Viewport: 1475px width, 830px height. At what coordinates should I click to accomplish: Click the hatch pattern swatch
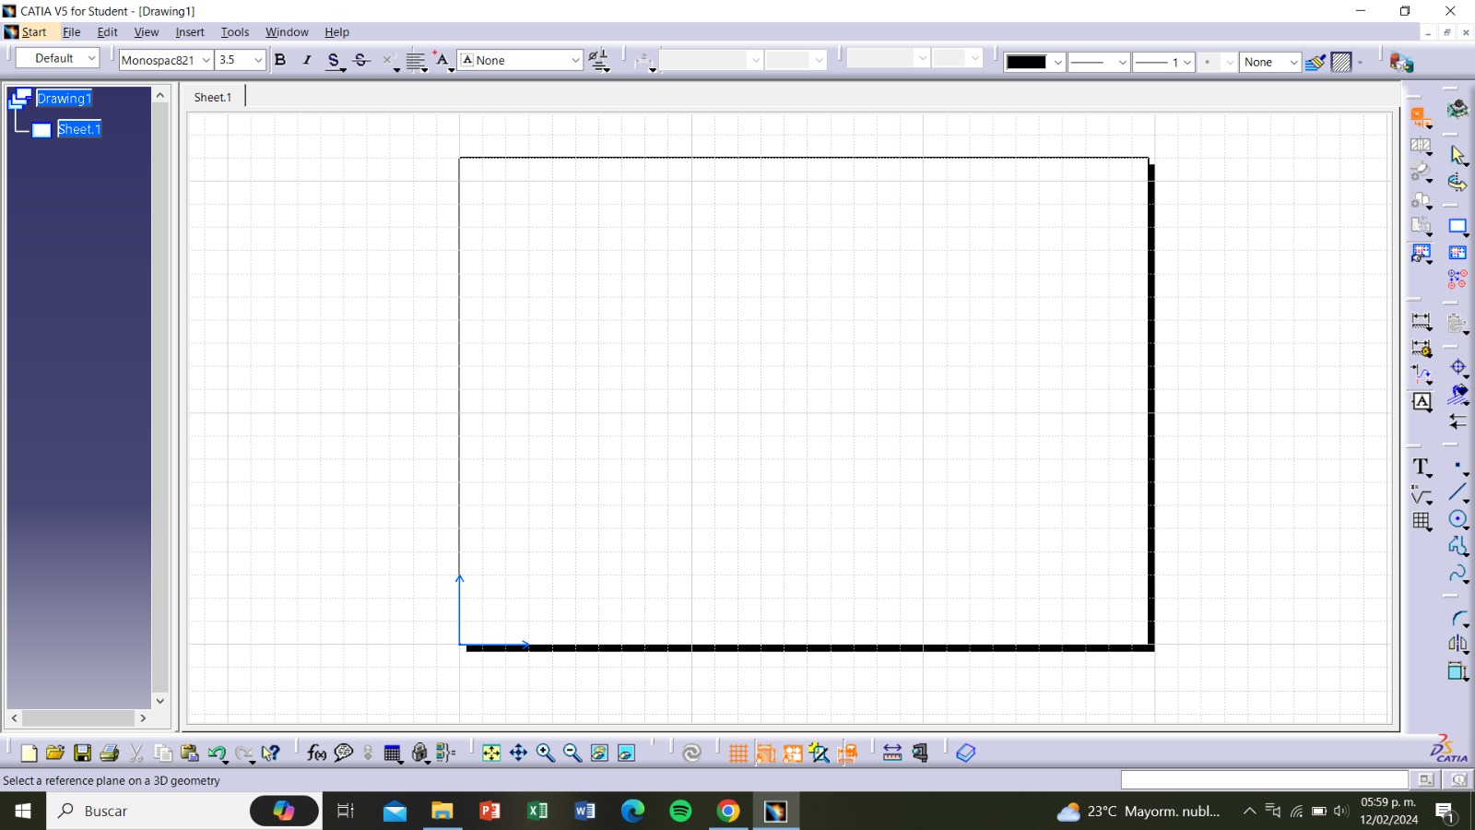pos(1341,62)
